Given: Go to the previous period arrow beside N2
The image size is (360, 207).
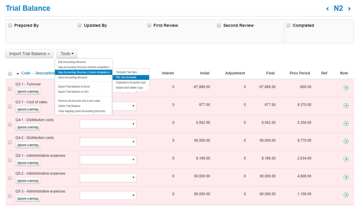Looking at the screenshot, I should click(327, 9).
